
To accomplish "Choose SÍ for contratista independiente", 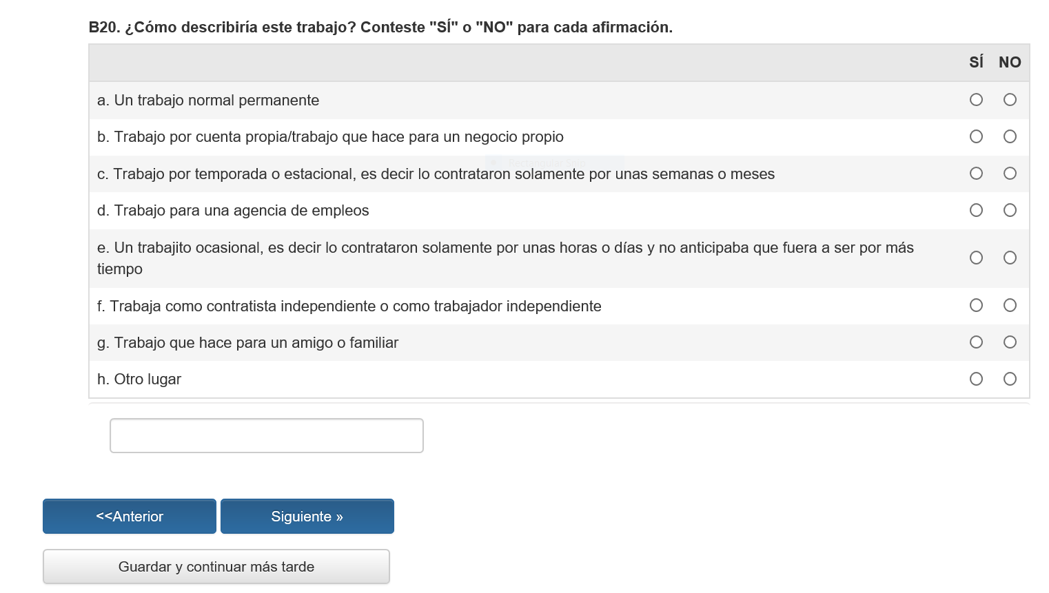I will (x=976, y=305).
